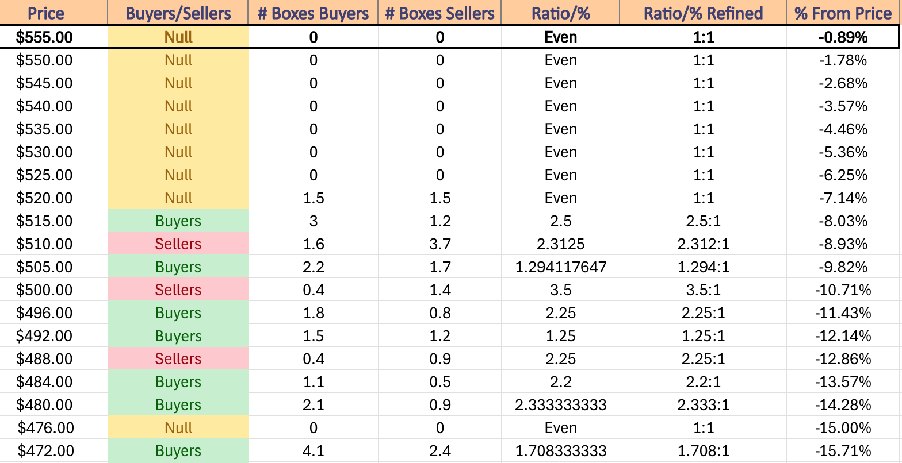Select the Buyers/Sellers column header
The height and width of the screenshot is (463, 902).
click(x=178, y=13)
